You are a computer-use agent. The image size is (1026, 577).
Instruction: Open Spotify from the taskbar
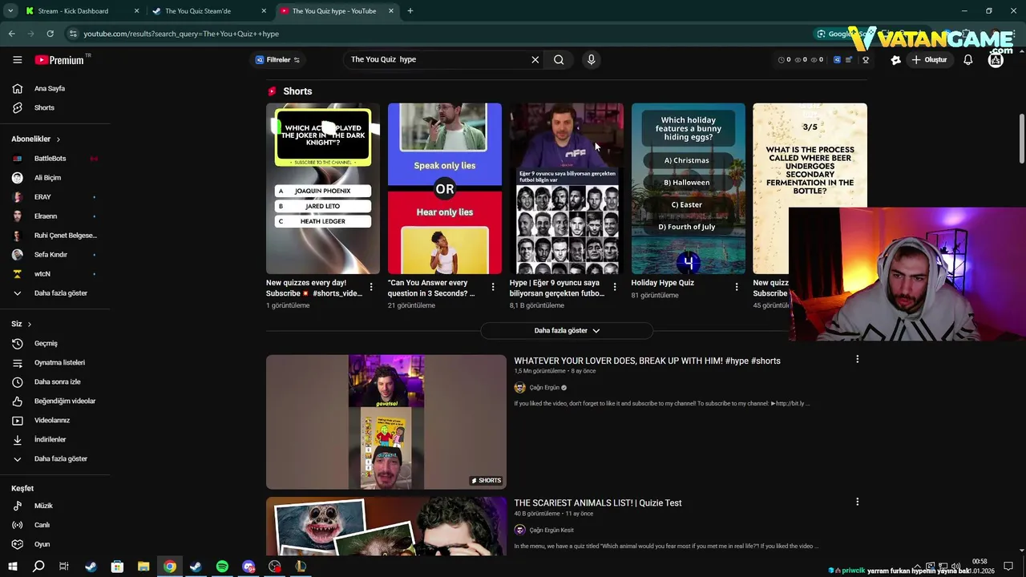[x=222, y=567]
